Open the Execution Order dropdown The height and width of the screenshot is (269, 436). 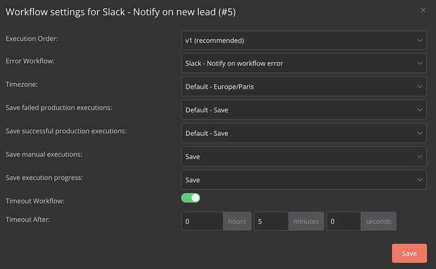pyautogui.click(x=304, y=41)
